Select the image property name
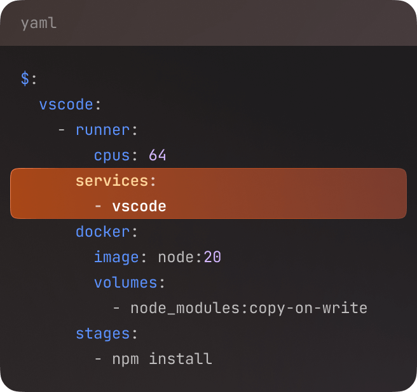Viewport: 417px width, 392px height. coord(116,257)
